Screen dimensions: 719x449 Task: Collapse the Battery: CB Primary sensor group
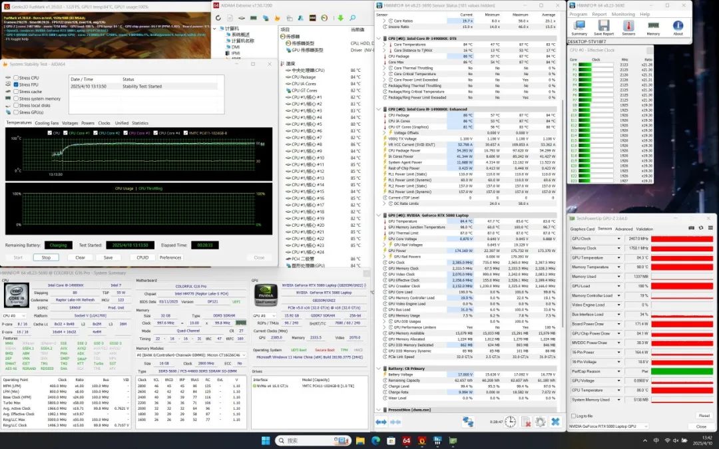379,369
